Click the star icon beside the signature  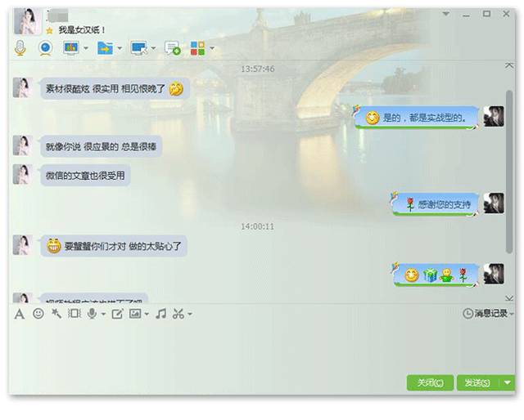tap(49, 31)
